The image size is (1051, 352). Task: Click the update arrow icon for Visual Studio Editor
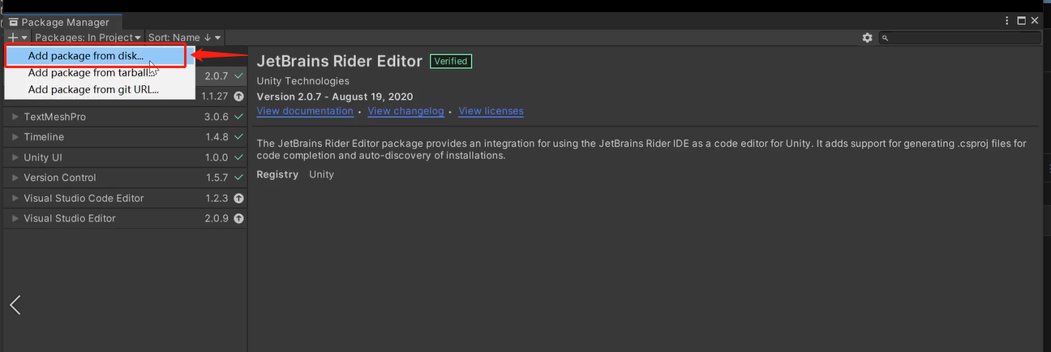238,218
